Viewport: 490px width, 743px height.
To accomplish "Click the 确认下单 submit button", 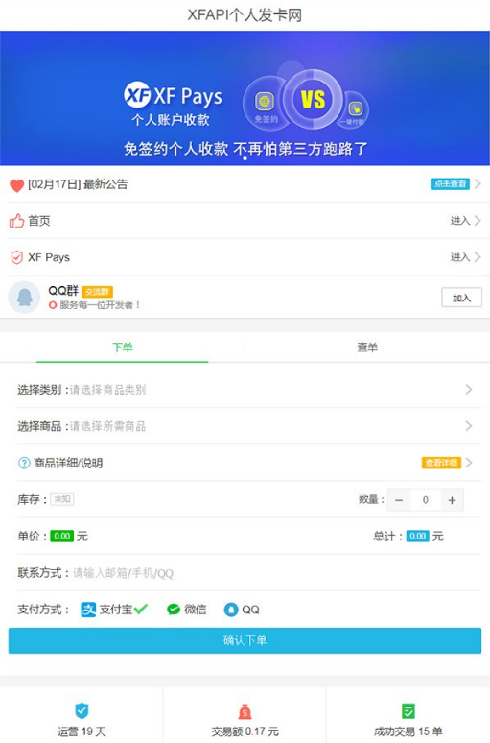I will [245, 640].
